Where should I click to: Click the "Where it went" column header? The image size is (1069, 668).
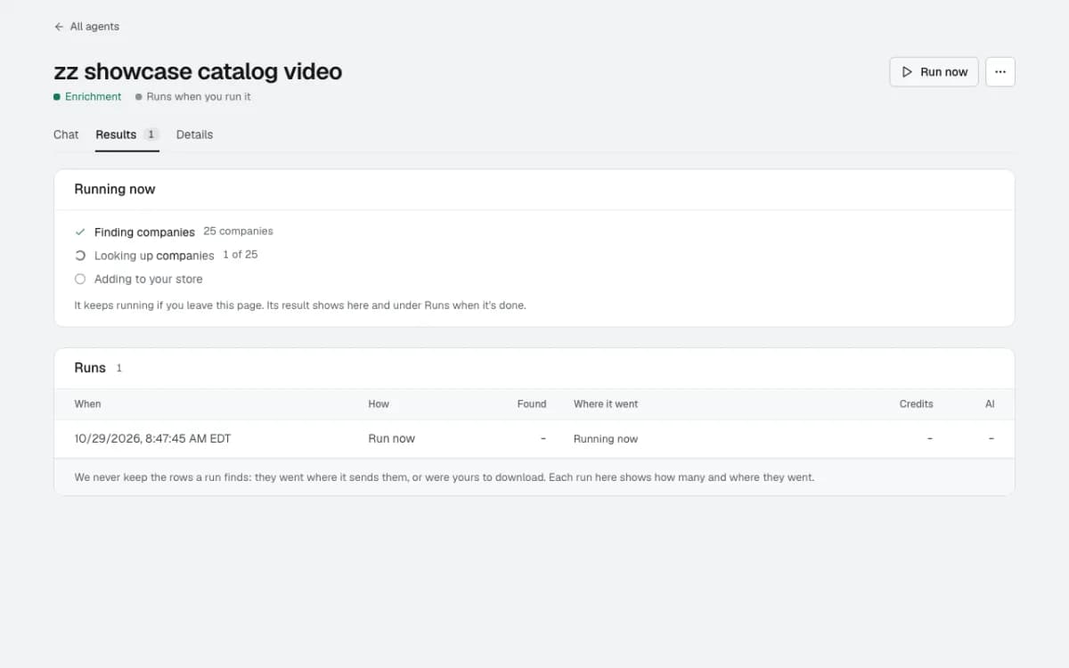(x=606, y=403)
